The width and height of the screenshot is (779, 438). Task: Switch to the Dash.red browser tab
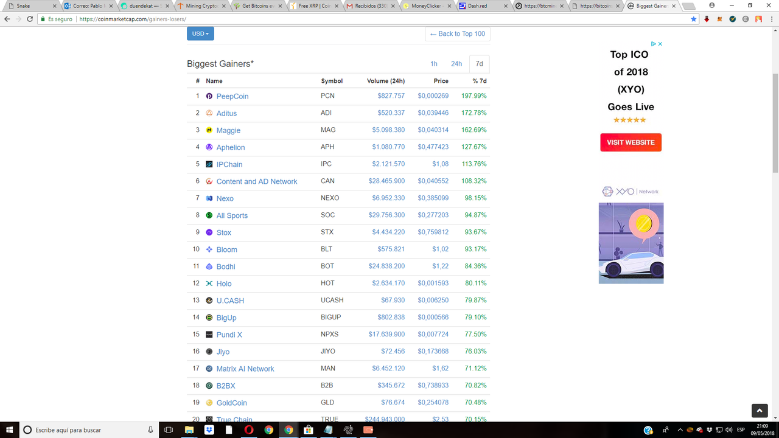pyautogui.click(x=483, y=5)
